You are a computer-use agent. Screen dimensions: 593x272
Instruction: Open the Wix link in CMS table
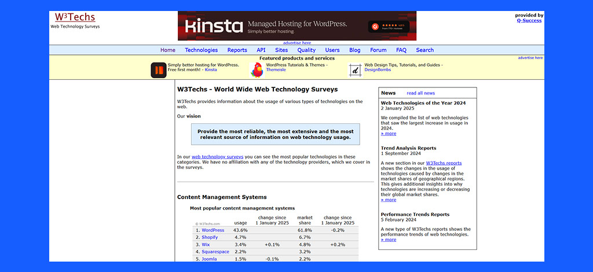206,244
